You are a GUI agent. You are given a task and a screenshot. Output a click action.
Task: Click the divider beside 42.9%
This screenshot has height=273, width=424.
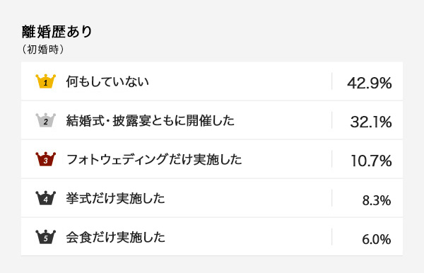point(332,81)
